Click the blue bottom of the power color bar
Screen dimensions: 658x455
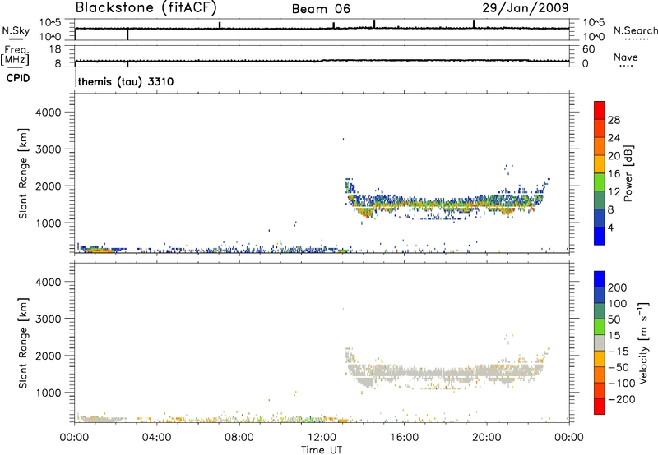pyautogui.click(x=600, y=236)
